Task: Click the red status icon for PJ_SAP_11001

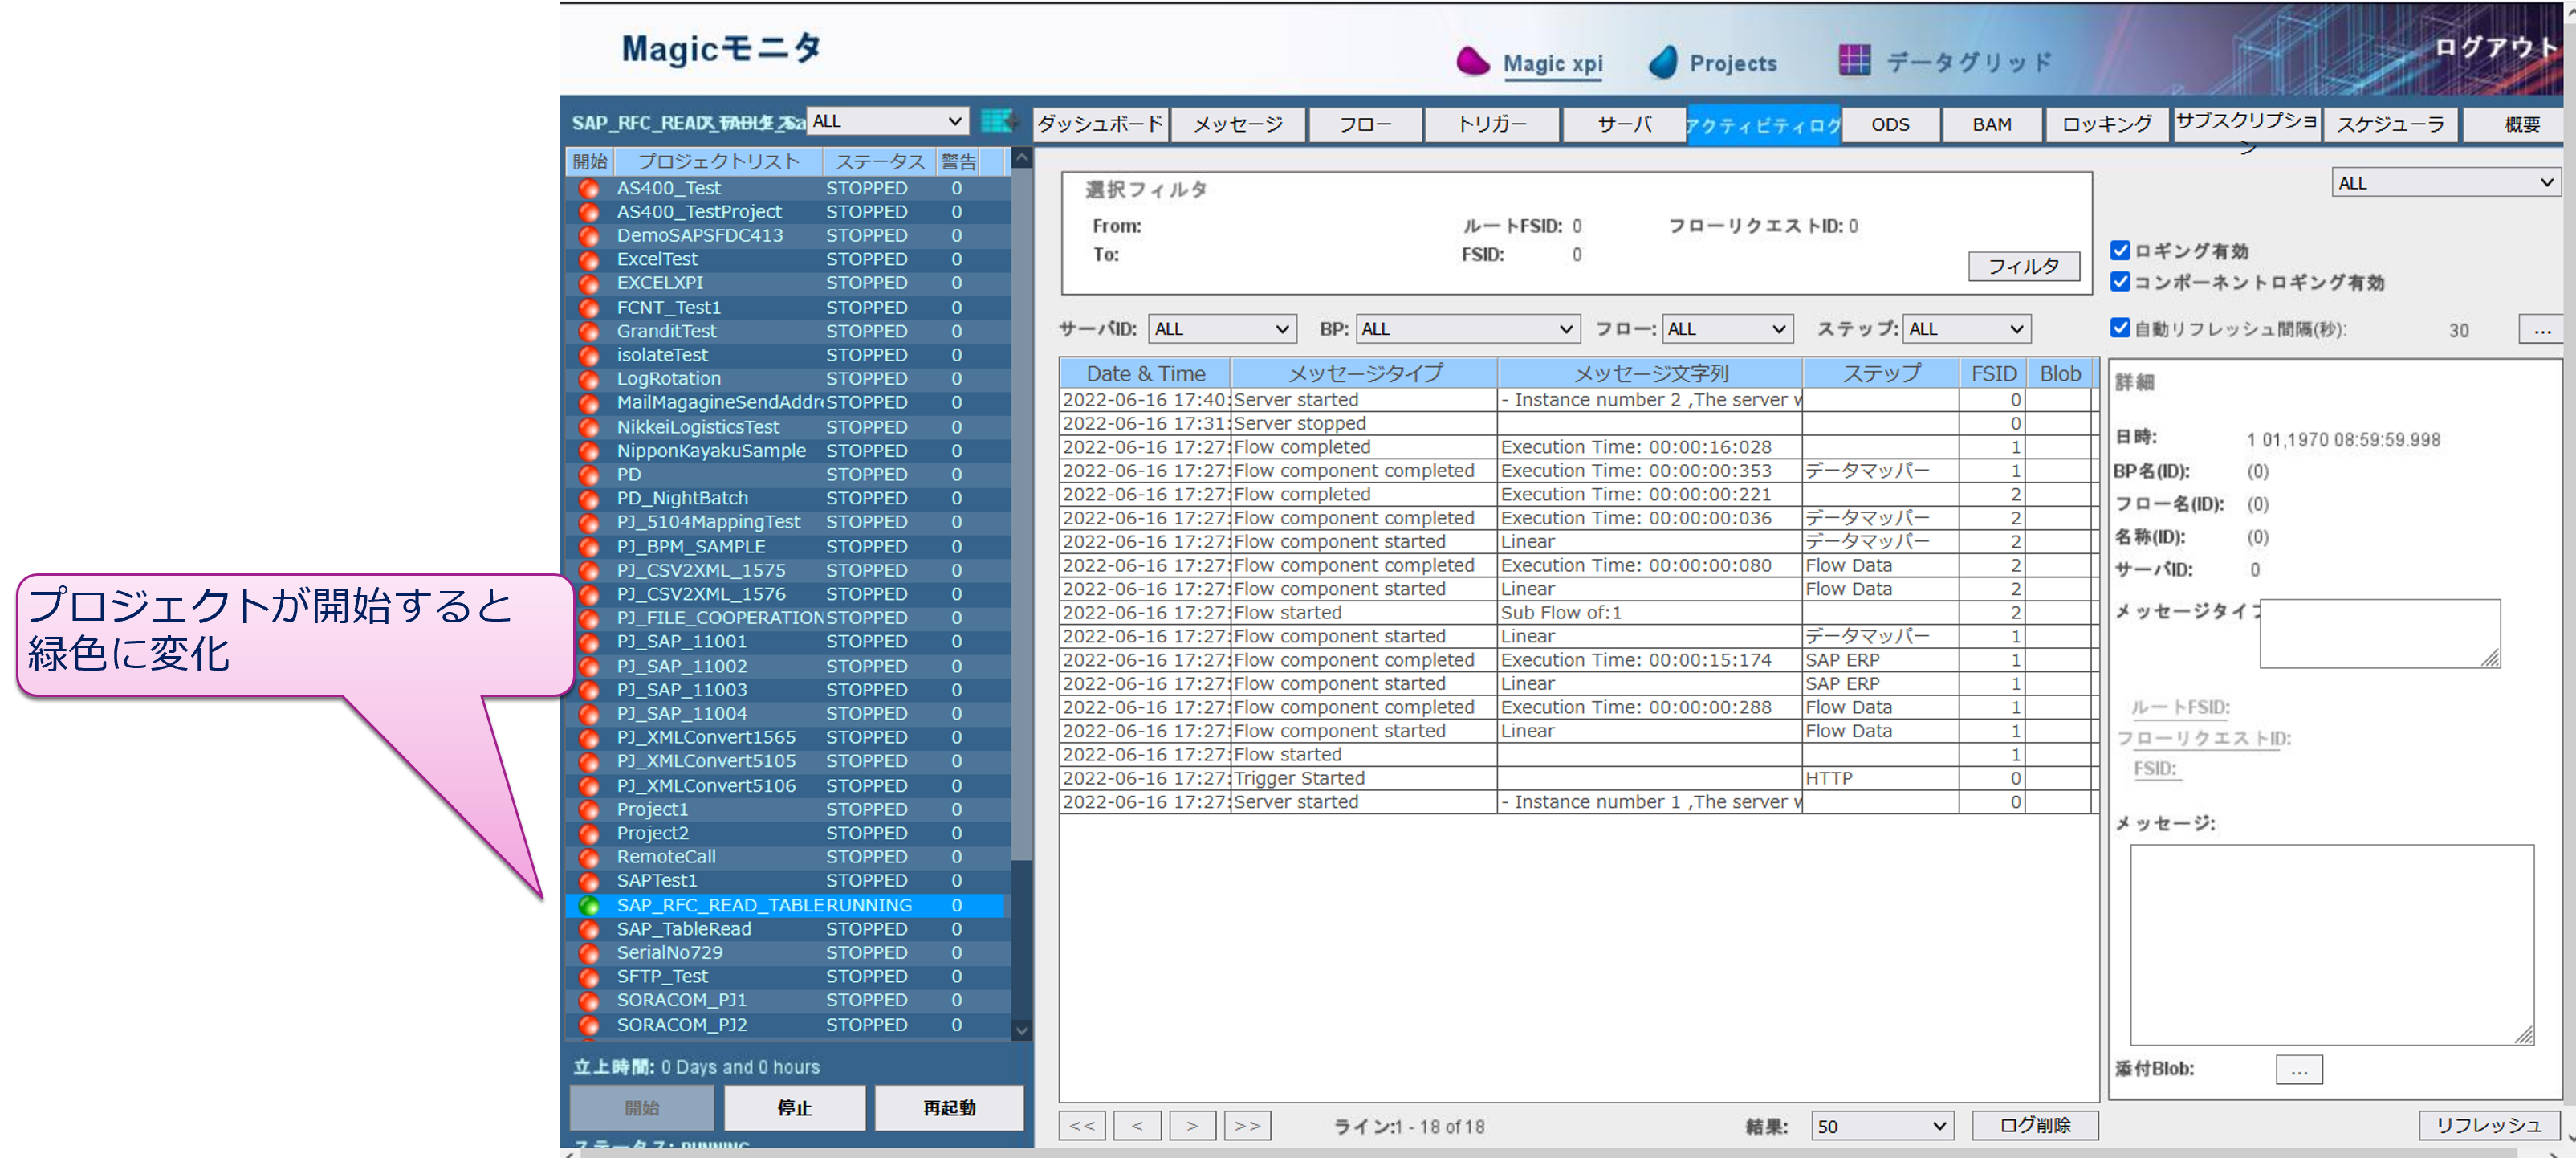Action: point(589,642)
